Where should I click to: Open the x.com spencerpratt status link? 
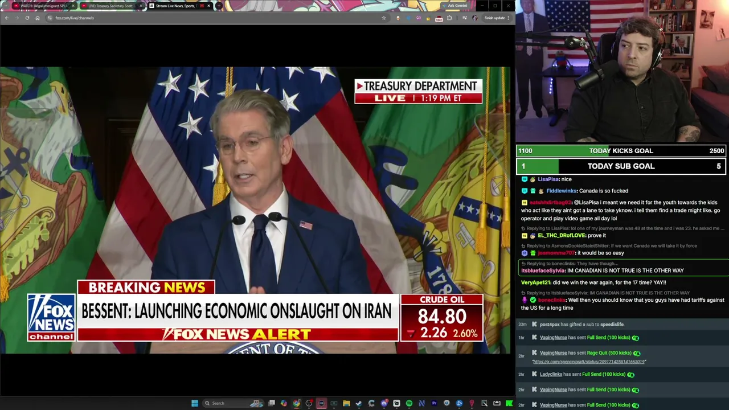(x=589, y=362)
